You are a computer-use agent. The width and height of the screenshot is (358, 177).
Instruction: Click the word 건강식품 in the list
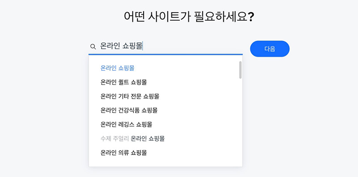click(129, 110)
